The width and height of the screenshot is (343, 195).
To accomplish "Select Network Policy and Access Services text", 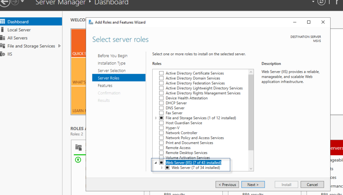I will [195, 138].
